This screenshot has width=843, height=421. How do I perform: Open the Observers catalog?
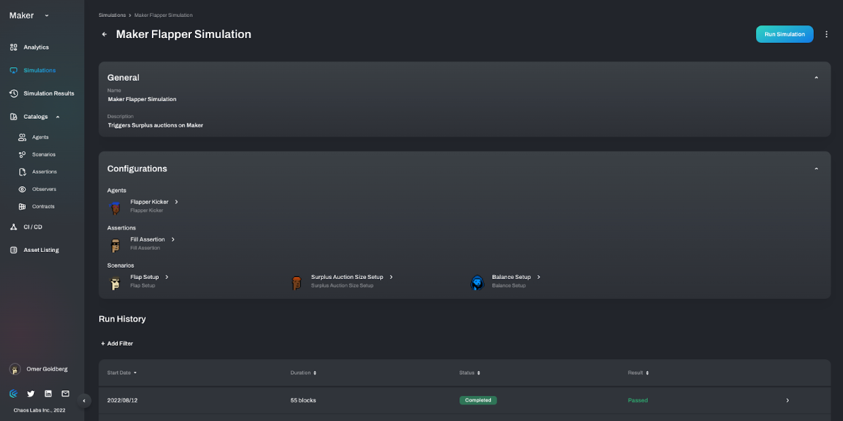click(44, 189)
